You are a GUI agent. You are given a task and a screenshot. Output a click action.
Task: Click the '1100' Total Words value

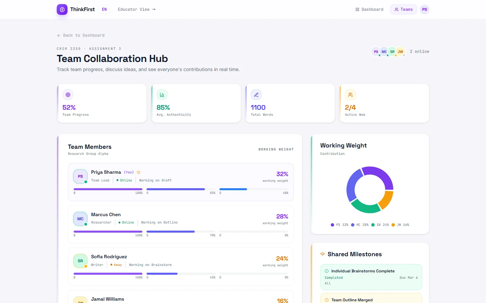pos(258,107)
